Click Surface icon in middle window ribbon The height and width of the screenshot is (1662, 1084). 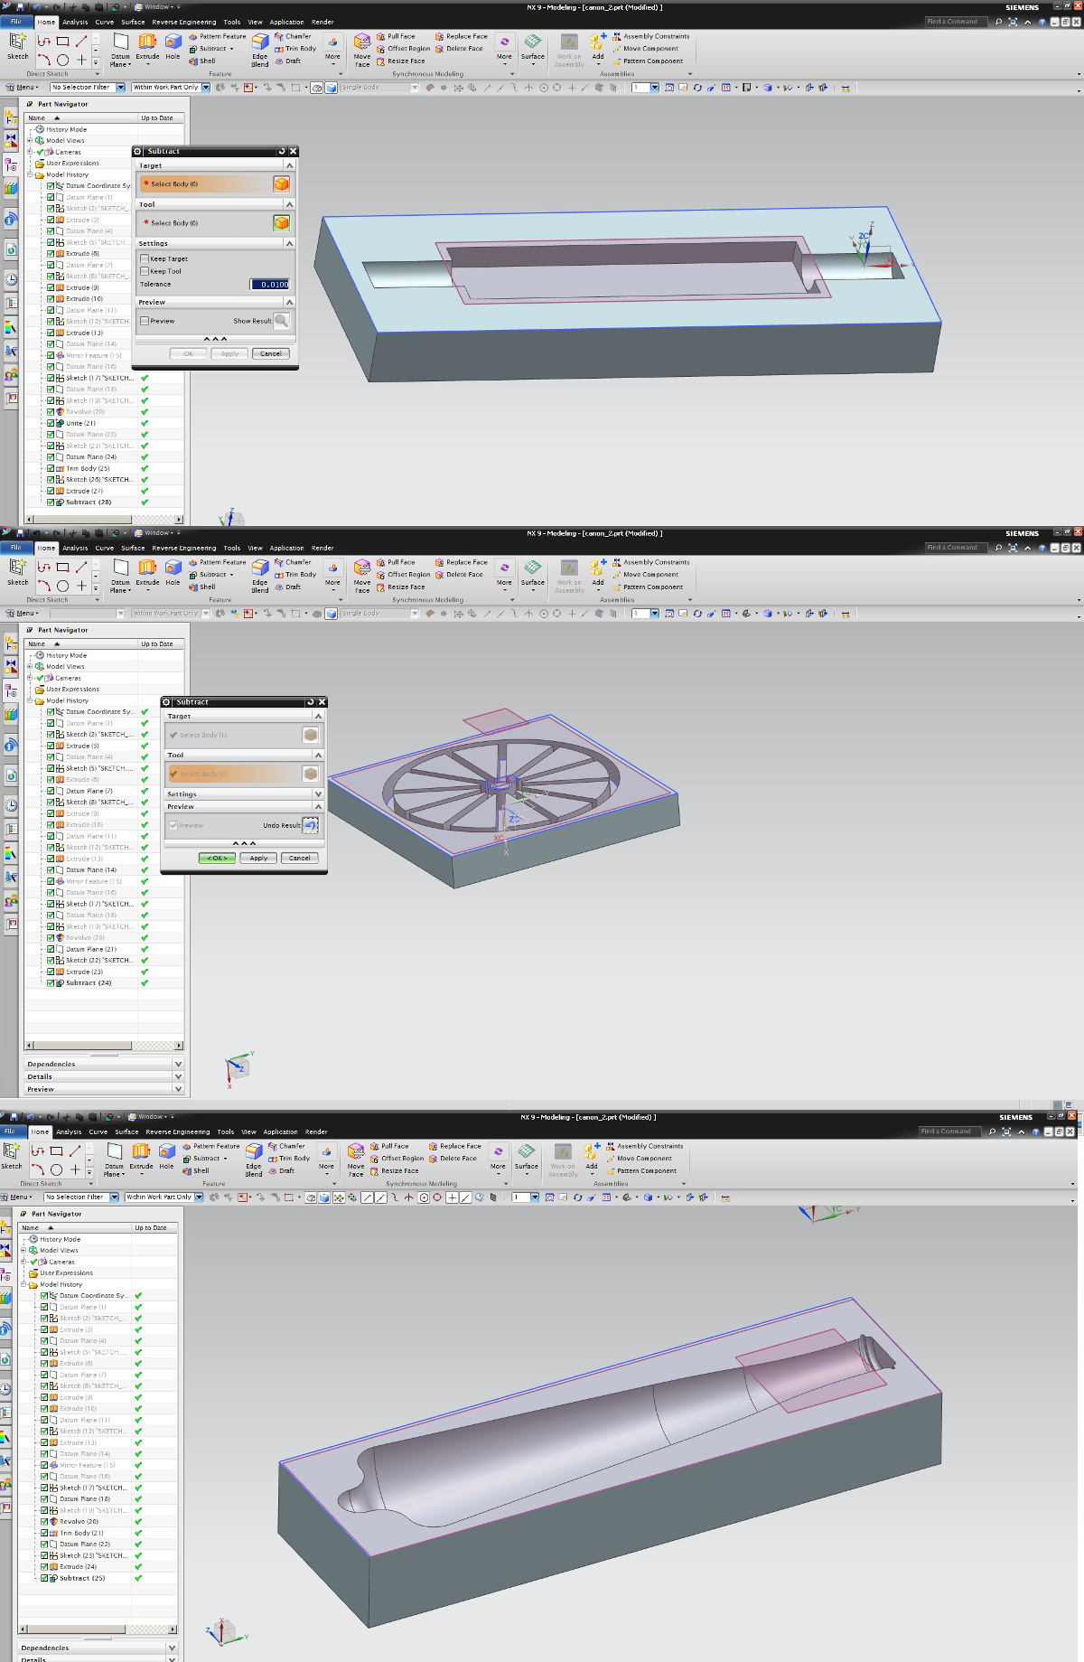[533, 572]
